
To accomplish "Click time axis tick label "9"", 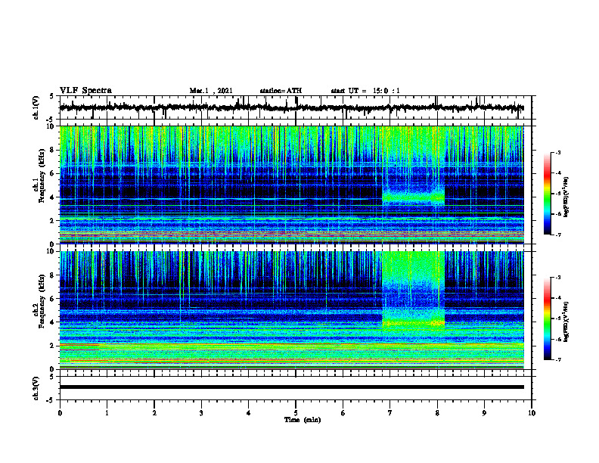I will 484,413.
